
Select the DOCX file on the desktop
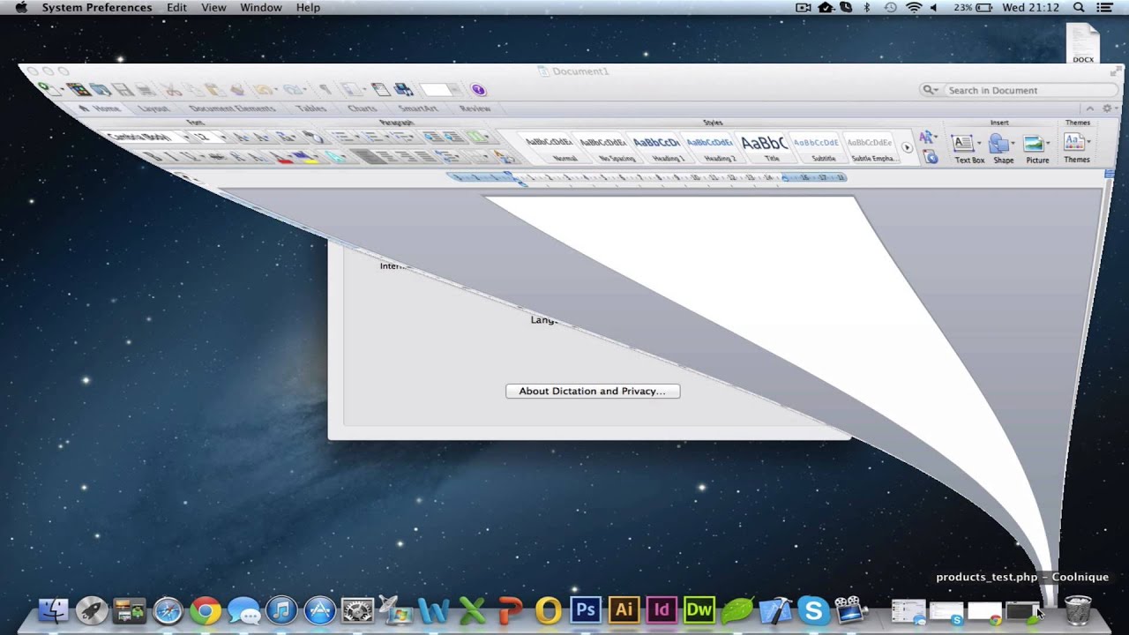click(1083, 42)
